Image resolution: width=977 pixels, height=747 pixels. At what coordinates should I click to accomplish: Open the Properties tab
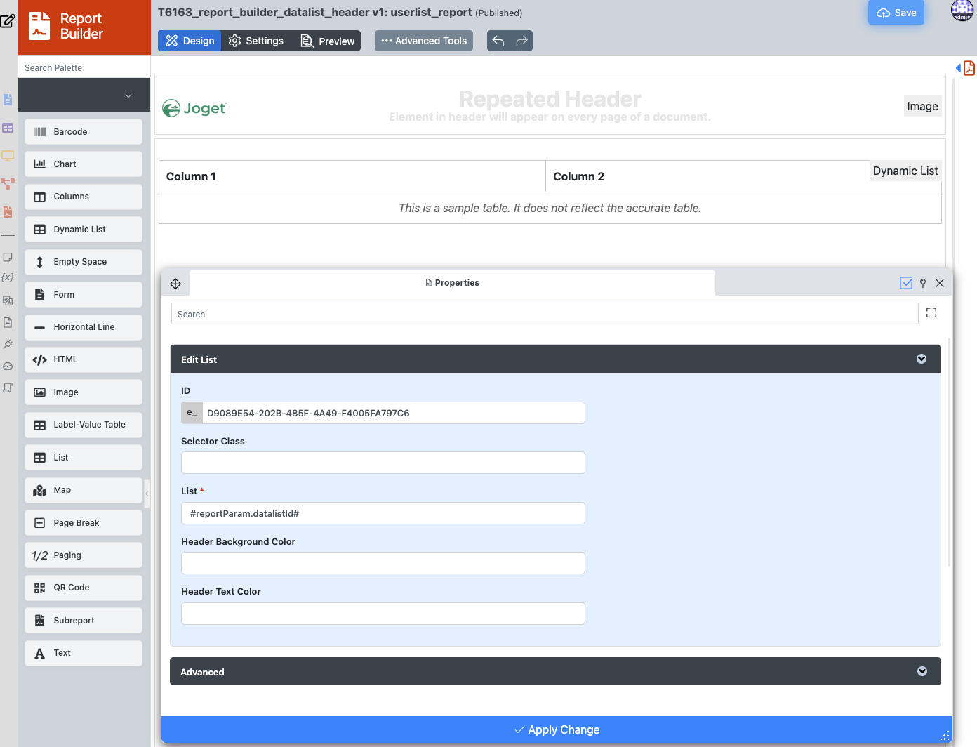(453, 283)
